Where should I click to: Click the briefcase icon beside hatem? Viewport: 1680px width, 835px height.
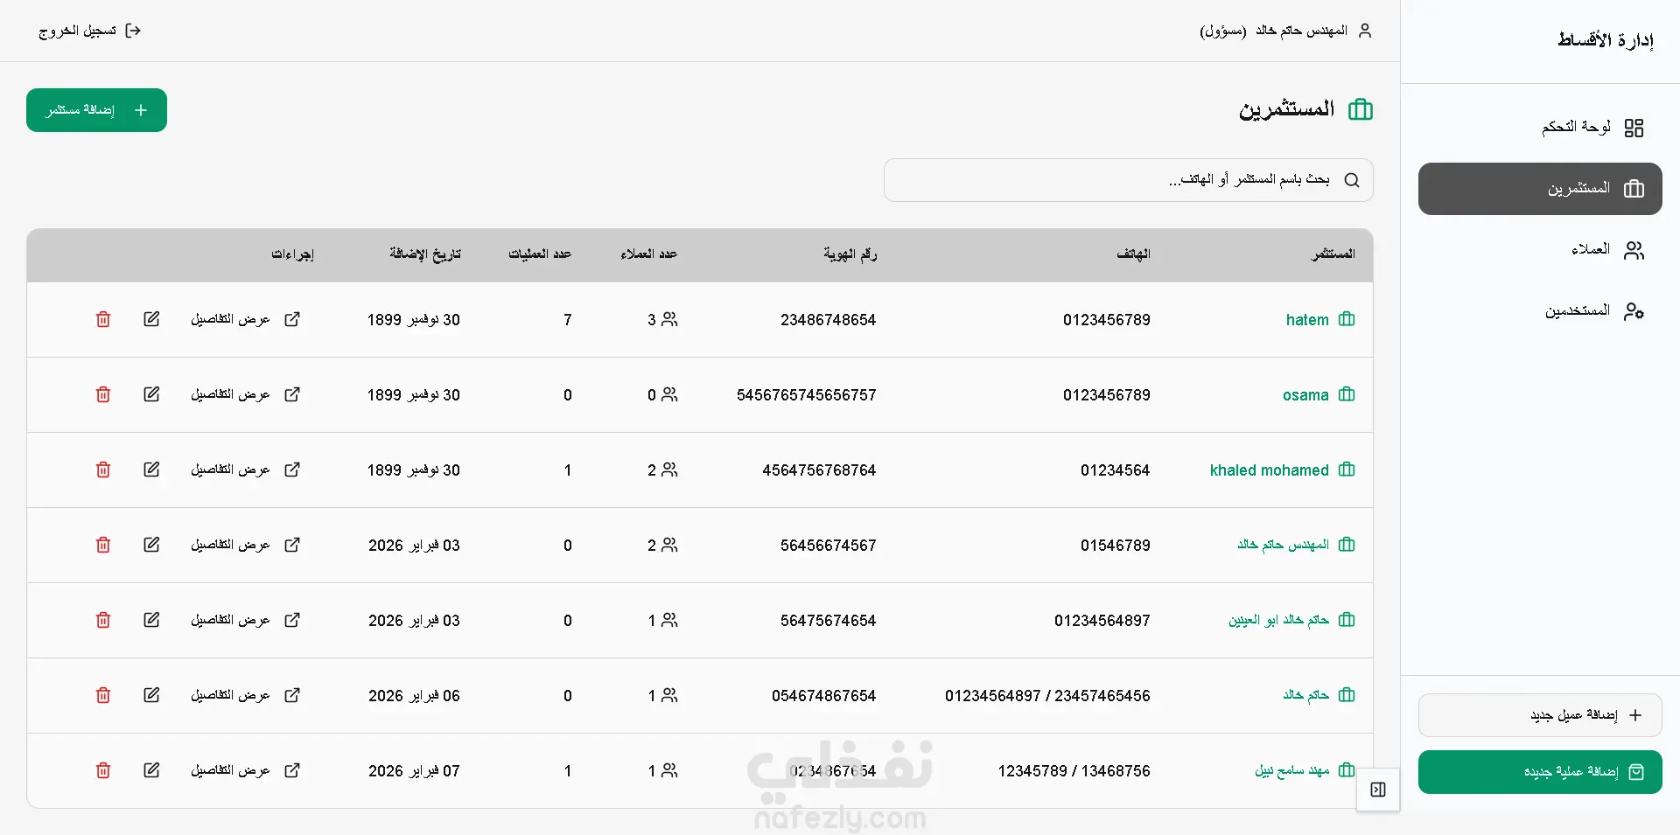click(1347, 319)
